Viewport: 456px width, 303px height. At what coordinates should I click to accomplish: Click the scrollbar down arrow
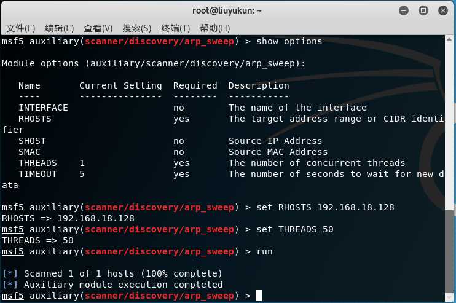(449, 297)
